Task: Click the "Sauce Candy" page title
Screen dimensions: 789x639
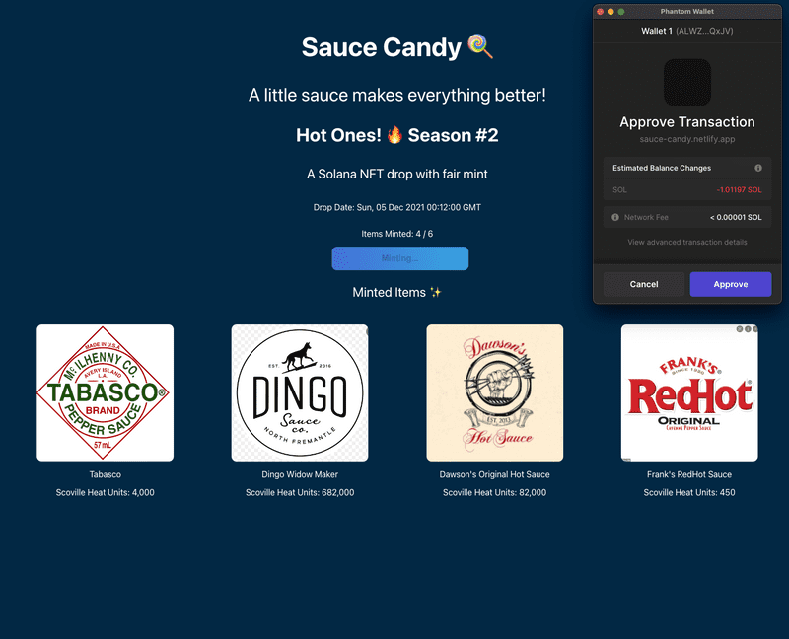Action: [382, 47]
